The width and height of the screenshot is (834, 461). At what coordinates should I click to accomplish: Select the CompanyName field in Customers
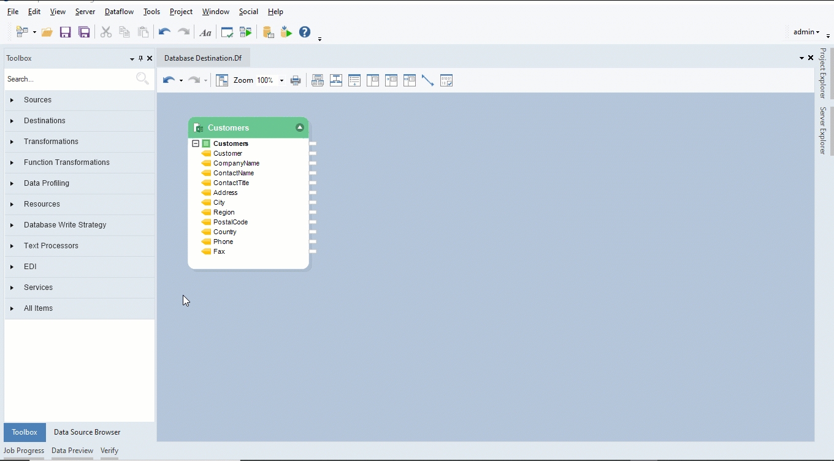tap(236, 163)
